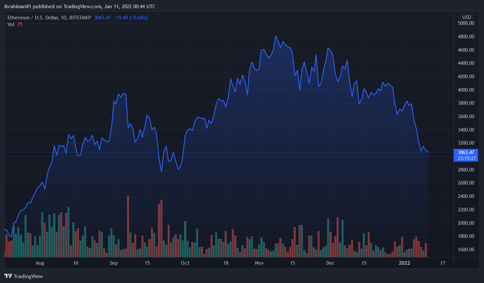Select the Sep label on time axis
This screenshot has height=283, width=484.
point(114,263)
